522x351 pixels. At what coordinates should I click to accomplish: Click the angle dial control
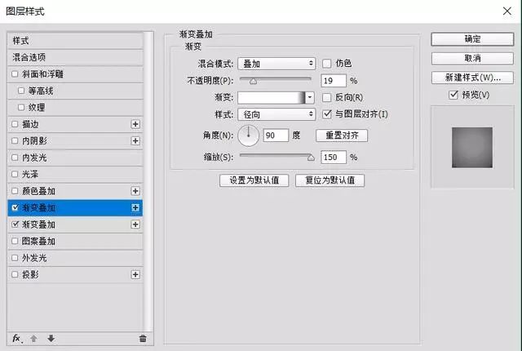(x=248, y=136)
